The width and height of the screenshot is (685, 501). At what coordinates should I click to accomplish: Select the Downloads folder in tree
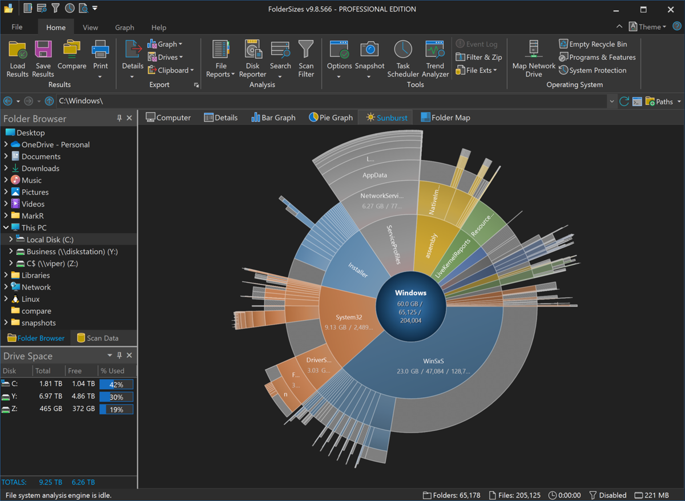(41, 168)
